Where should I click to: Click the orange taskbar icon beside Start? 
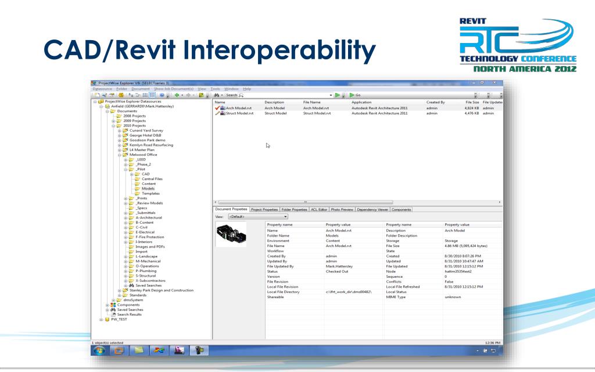click(x=119, y=350)
